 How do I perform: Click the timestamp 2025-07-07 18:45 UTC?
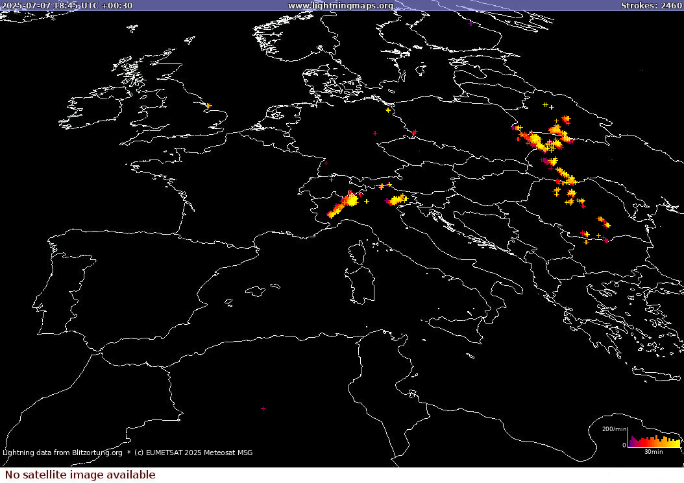point(67,6)
